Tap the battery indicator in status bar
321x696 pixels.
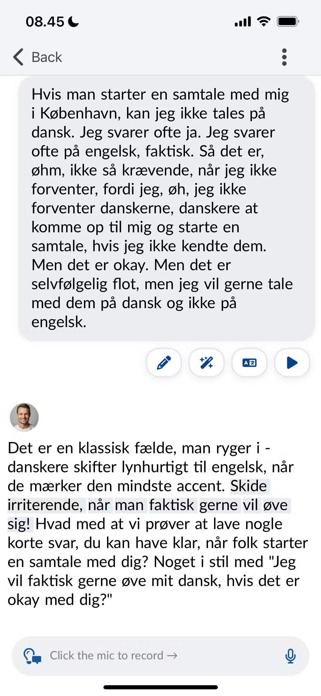coord(288,22)
